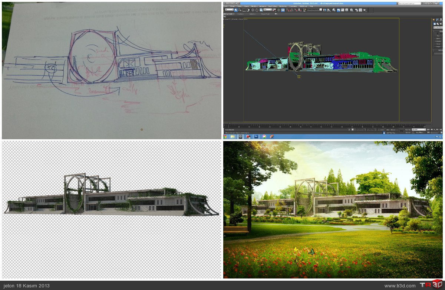The height and width of the screenshot is (290, 445).
Task: Open Schematic View from toolbar
Action: 347,10
